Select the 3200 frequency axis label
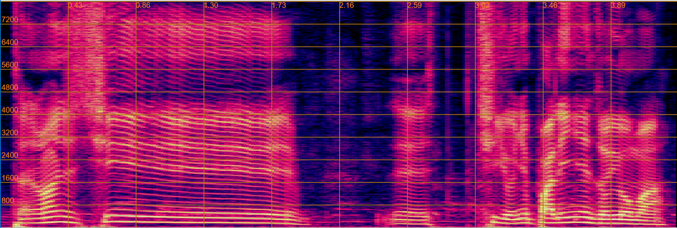 pos(10,132)
